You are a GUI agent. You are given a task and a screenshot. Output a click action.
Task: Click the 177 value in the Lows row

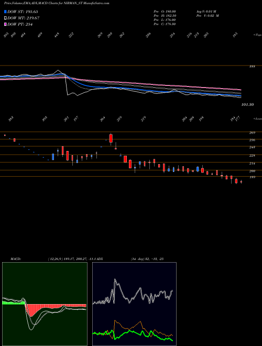(x=238, y=118)
